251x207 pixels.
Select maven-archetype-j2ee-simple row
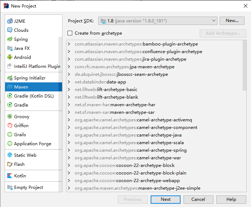[155, 188]
